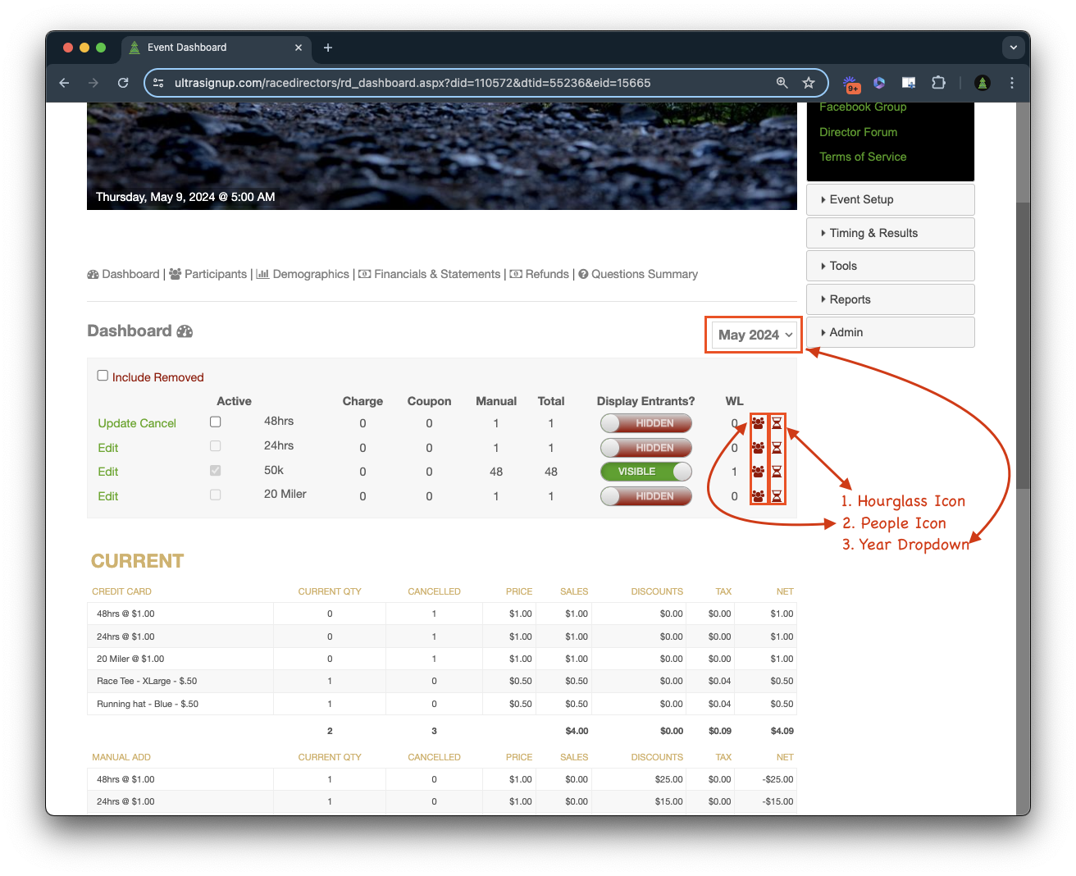Toggle the 48hrs HIDDEN entrants switch
Image resolution: width=1076 pixels, height=876 pixels.
[645, 423]
